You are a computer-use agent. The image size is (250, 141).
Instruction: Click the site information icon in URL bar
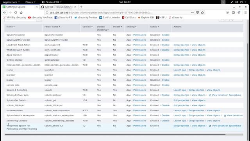tap(47, 13)
